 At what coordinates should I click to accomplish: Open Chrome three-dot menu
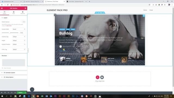pyautogui.click(x=172, y=5)
